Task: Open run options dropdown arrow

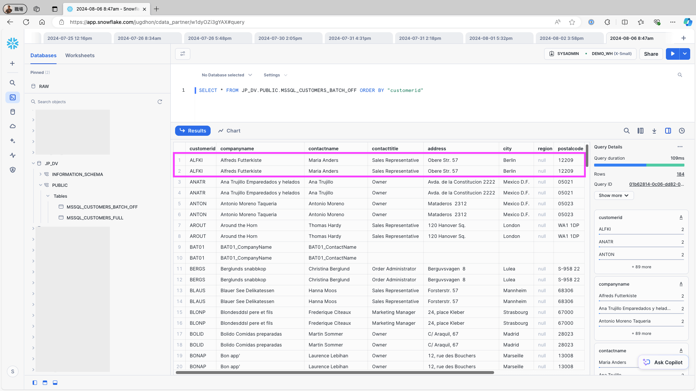Action: click(685, 54)
